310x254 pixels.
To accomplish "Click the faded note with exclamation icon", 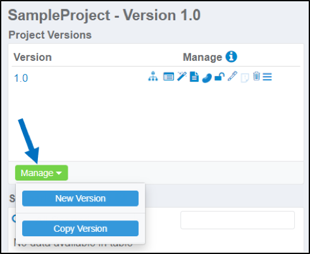I will [245, 78].
